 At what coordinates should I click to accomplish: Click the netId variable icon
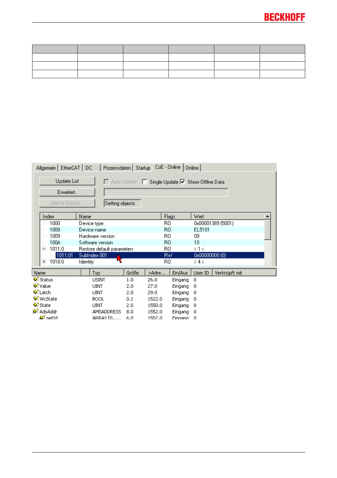[42, 318]
